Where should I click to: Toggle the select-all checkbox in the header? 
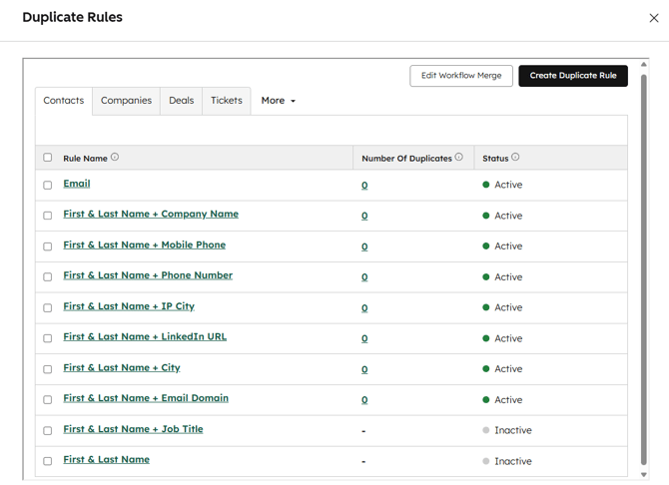(x=47, y=158)
